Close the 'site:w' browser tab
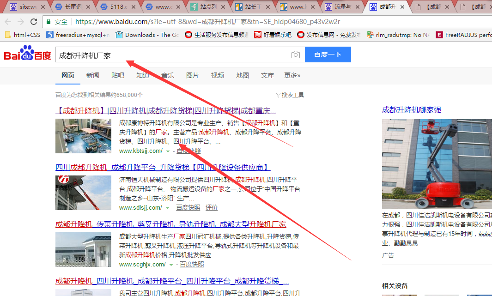492x296 pixels. [43, 6]
